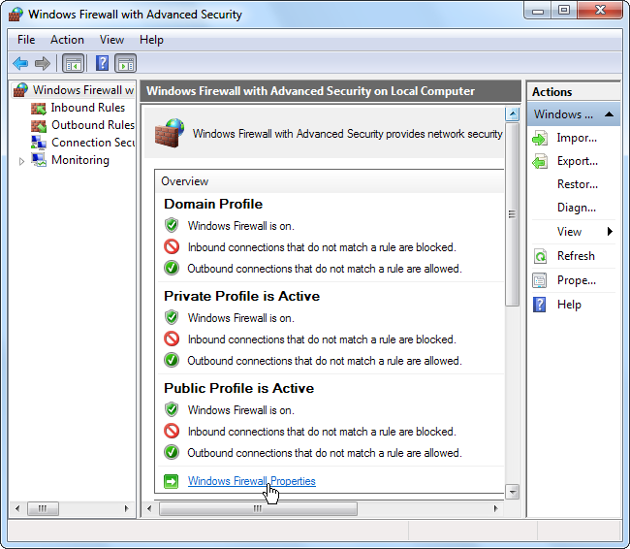Screen dimensions: 630x549
Task: Click Public Profile inbound blocked icon
Action: tap(172, 431)
